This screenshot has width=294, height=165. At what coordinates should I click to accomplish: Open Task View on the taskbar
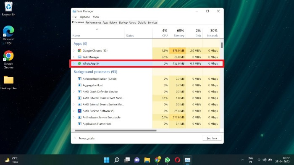(x=127, y=160)
